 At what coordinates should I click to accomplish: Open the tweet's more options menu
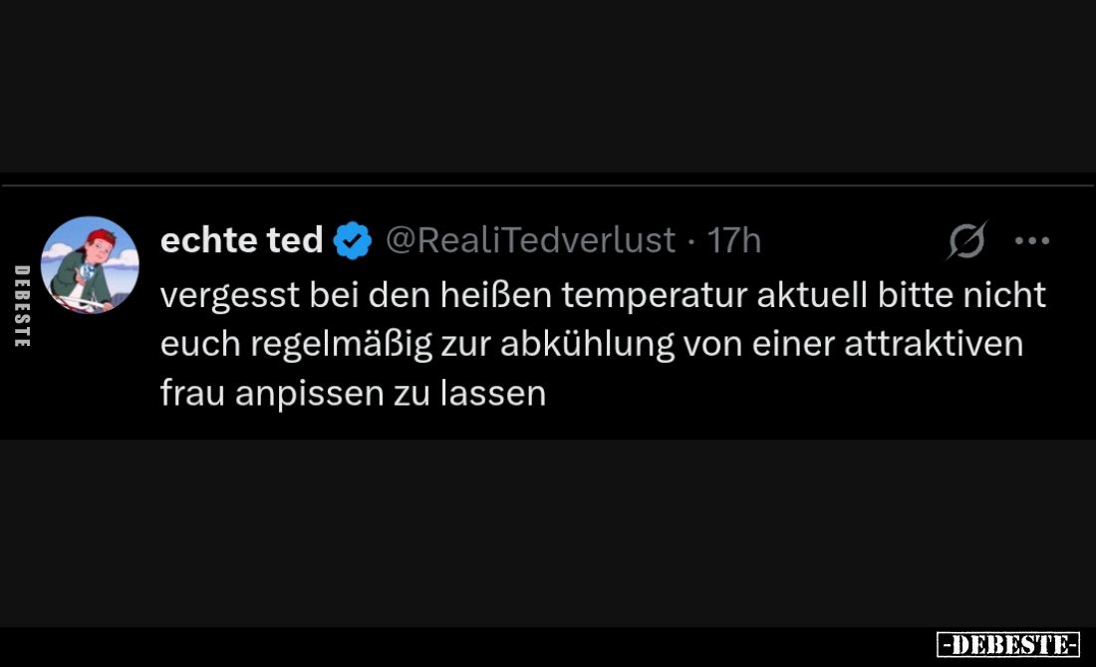[1032, 239]
